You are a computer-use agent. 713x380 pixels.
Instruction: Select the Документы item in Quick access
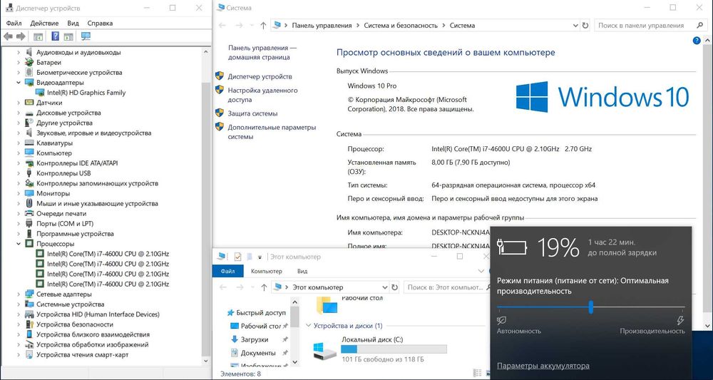pos(258,353)
